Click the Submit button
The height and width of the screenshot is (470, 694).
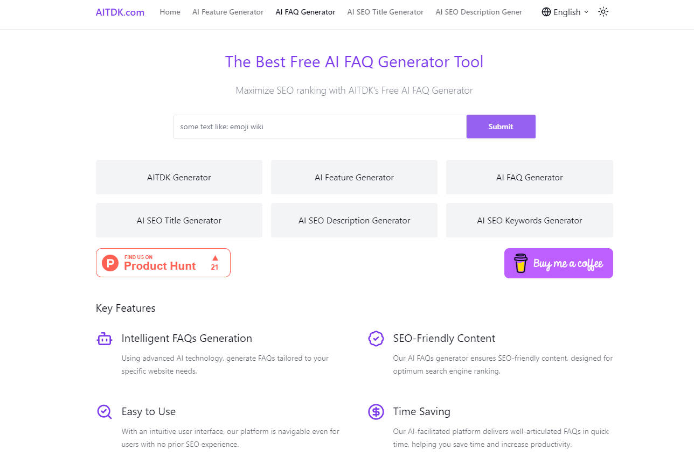(x=501, y=127)
